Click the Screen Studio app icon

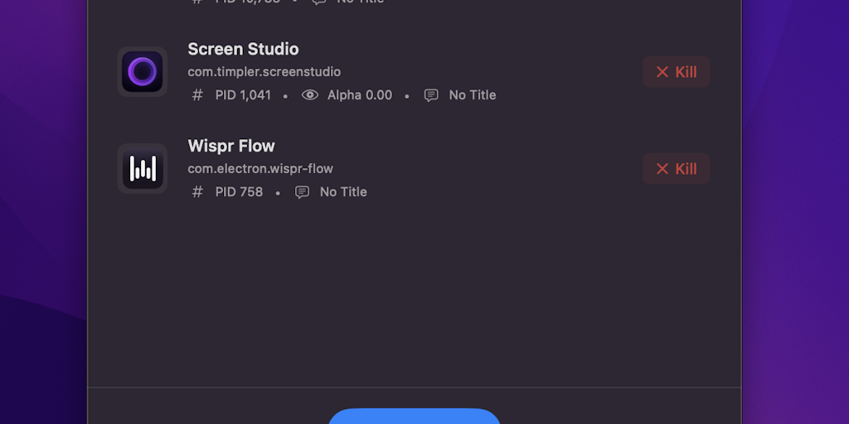[x=143, y=72]
